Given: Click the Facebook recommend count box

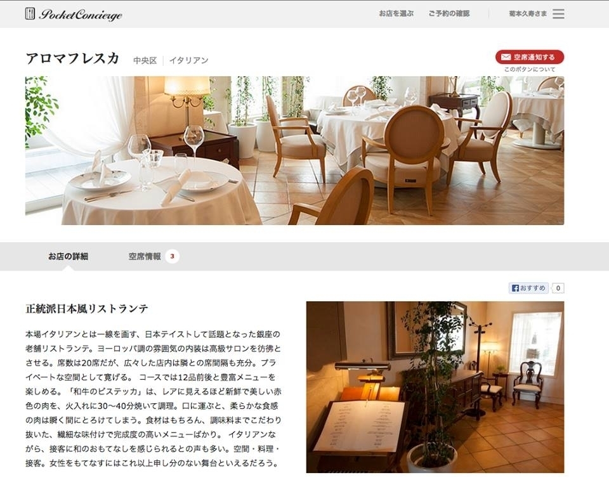Looking at the screenshot, I should (558, 288).
